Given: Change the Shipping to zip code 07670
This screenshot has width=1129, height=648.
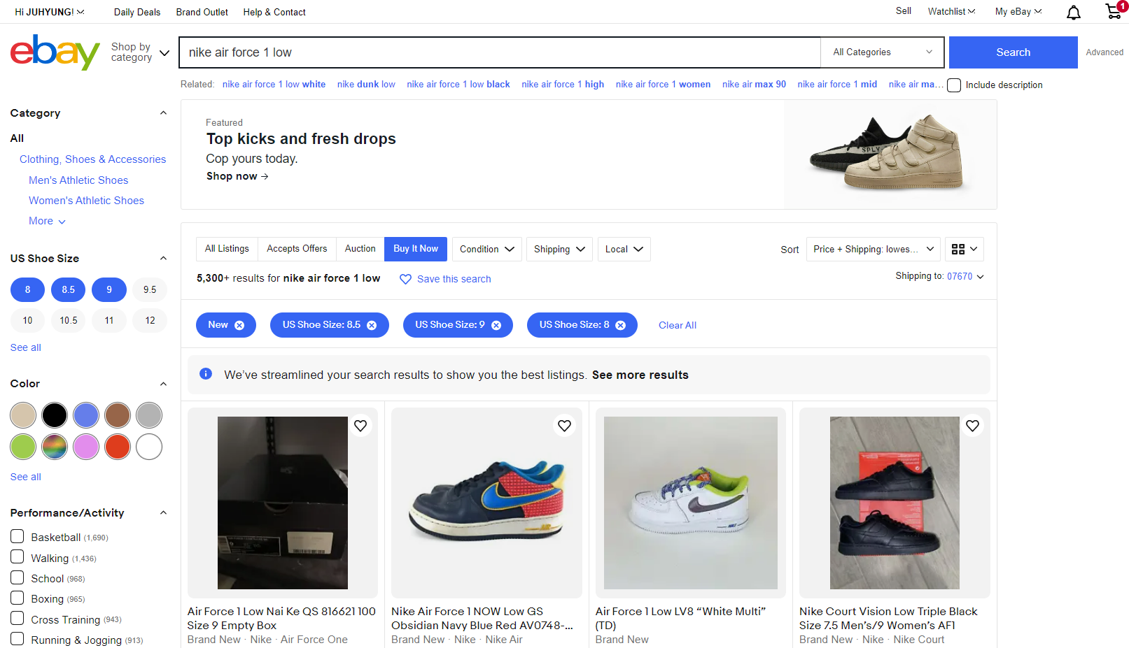Looking at the screenshot, I should coord(965,276).
